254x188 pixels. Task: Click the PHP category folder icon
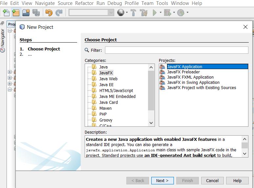[x=94, y=114]
